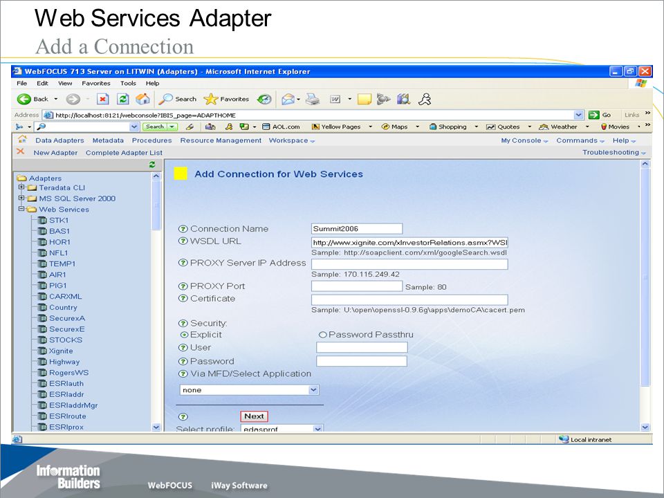The height and width of the screenshot is (498, 664).
Task: Open the Troubleshooting dropdown
Action: [x=614, y=152]
